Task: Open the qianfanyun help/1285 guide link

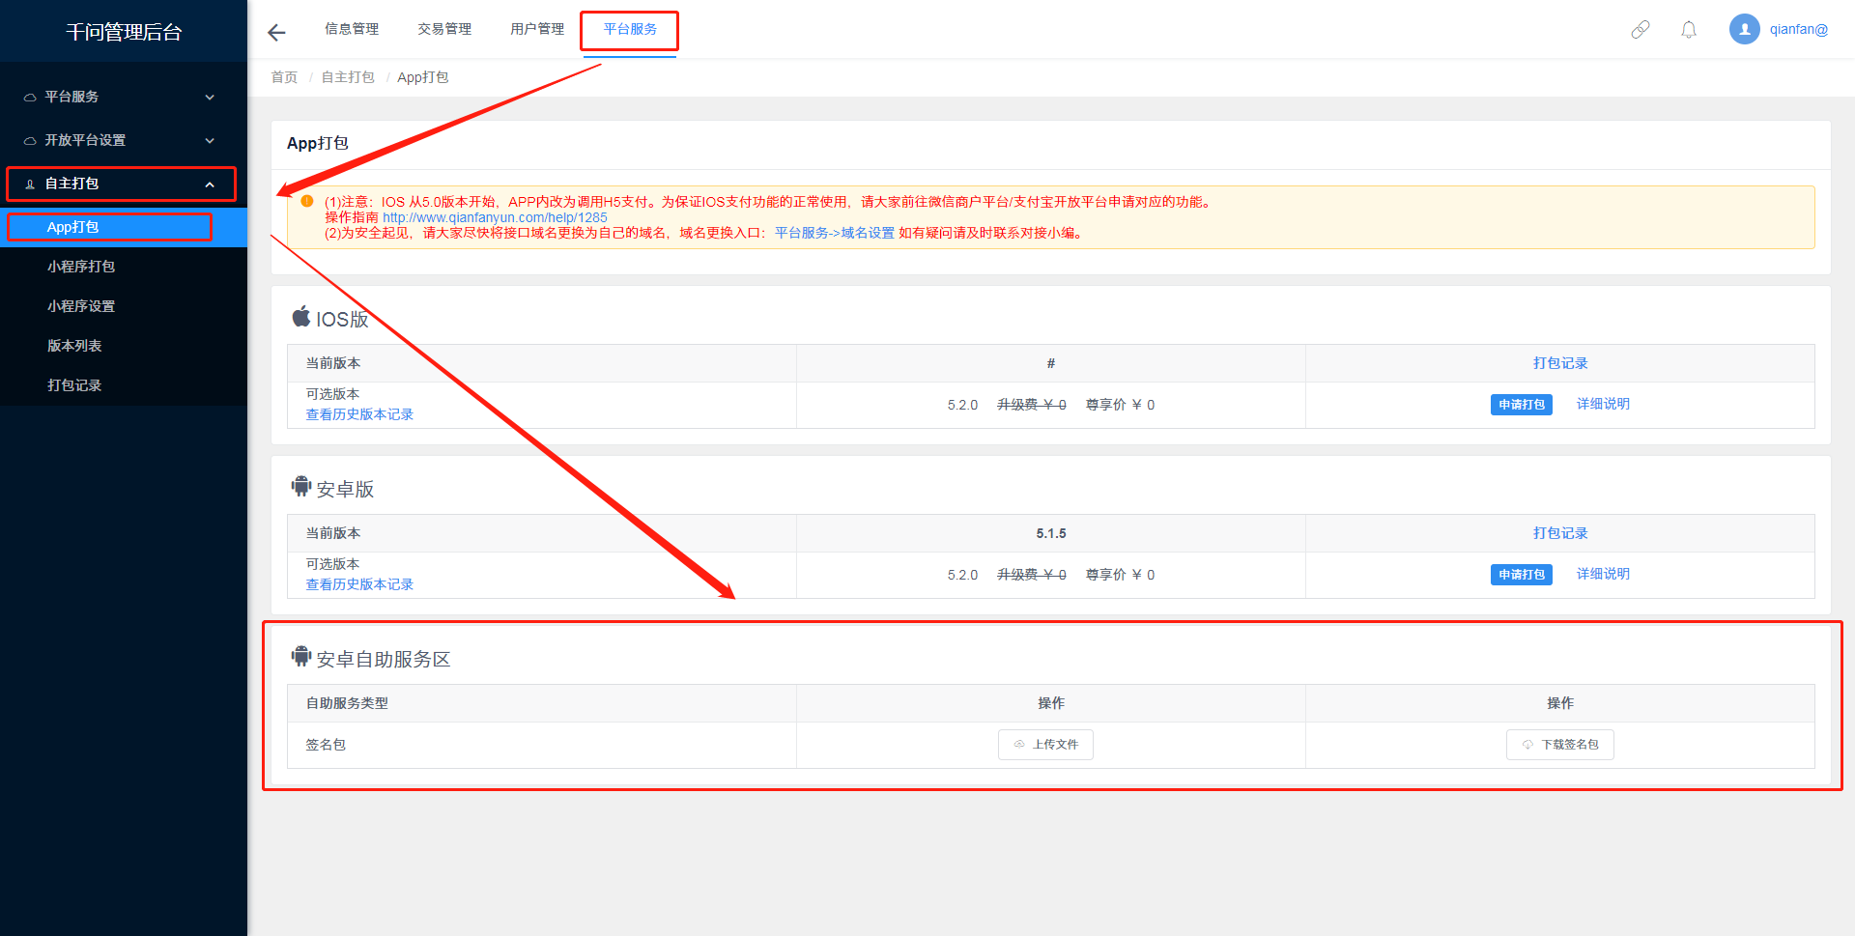Action: coord(495,217)
